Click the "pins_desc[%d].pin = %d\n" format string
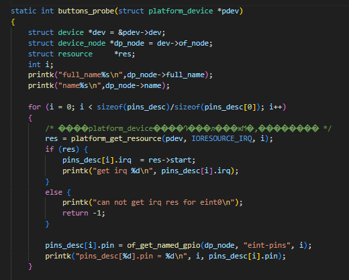Viewport: 349px width, 280px height. [132, 256]
